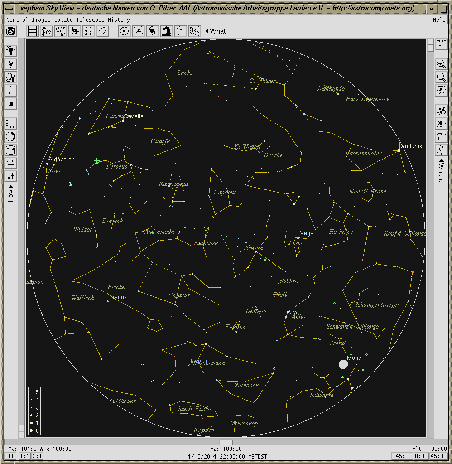The width and height of the screenshot is (452, 464).
Task: Click the dense field stars icon
Action: click(x=194, y=31)
